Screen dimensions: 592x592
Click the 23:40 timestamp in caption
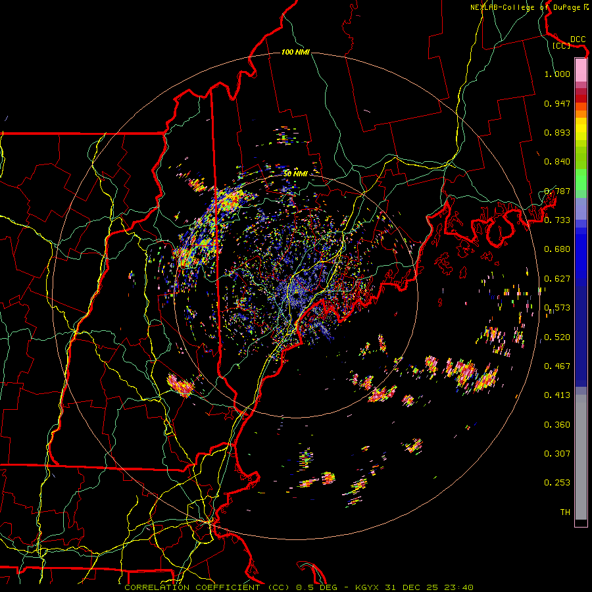(x=458, y=587)
